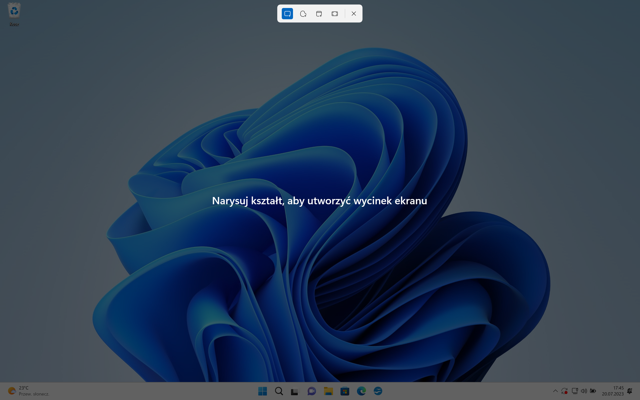Keep the rectangle snip mode selected

pos(287,14)
